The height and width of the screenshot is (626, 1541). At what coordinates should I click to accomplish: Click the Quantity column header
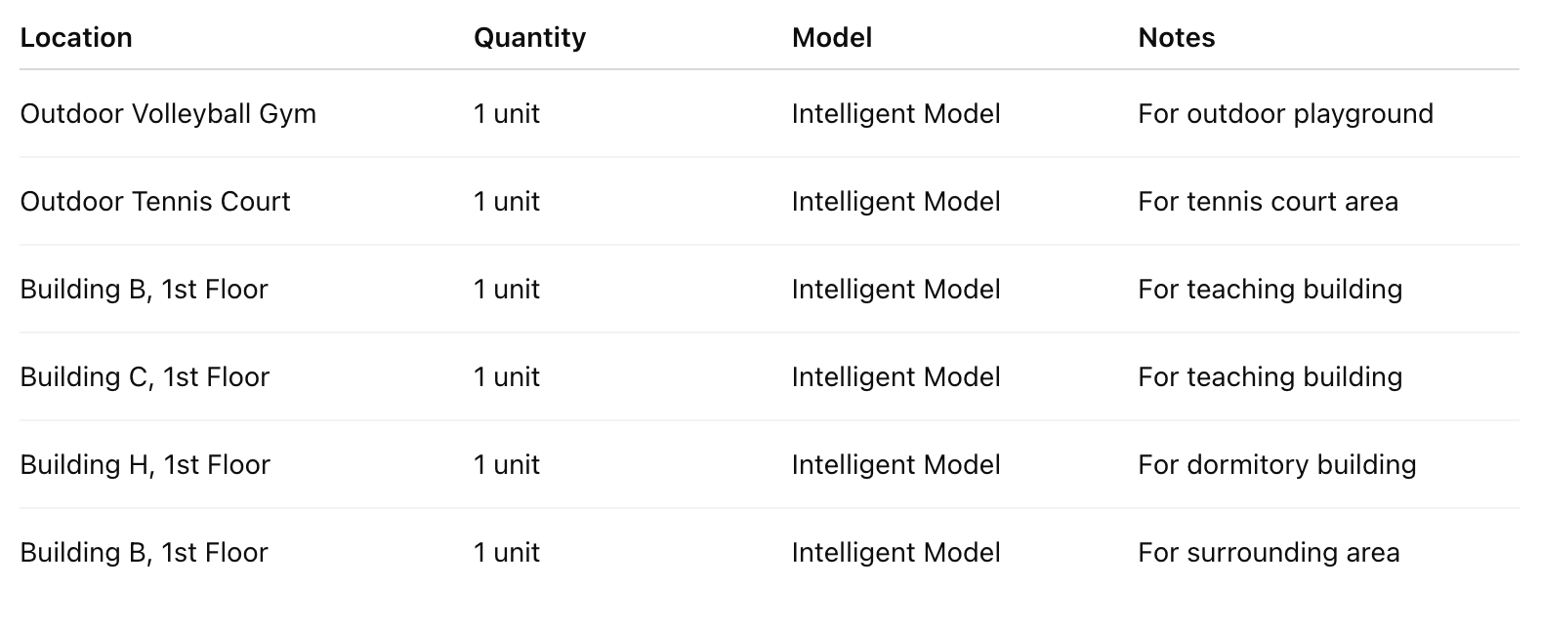point(529,38)
